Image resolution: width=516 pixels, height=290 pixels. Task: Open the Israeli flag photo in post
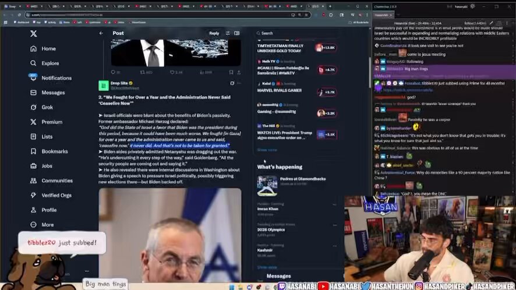170,235
